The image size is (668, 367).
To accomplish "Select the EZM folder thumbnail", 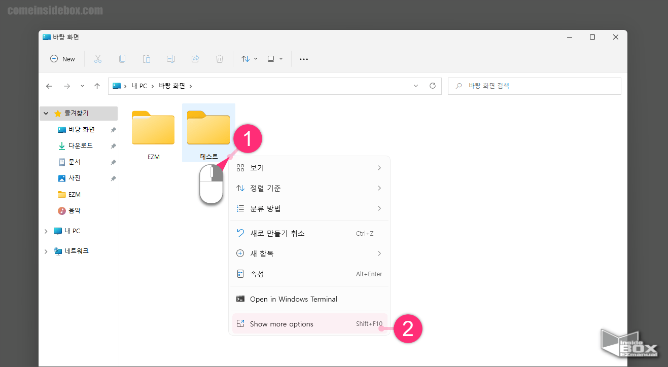I will click(x=153, y=128).
